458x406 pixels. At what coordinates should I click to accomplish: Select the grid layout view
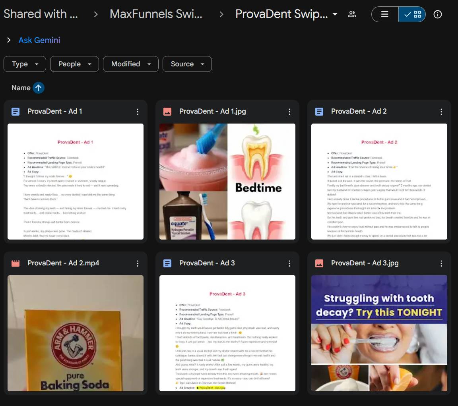point(412,14)
